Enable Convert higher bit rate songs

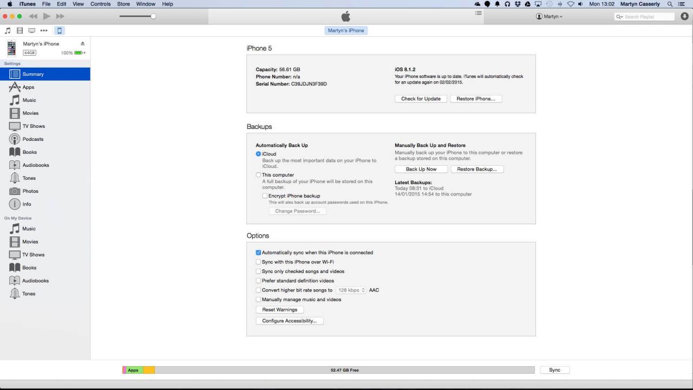[259, 290]
